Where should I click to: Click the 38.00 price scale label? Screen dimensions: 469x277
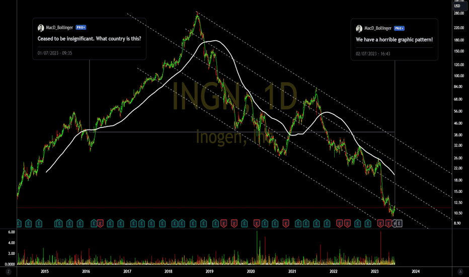point(458,135)
